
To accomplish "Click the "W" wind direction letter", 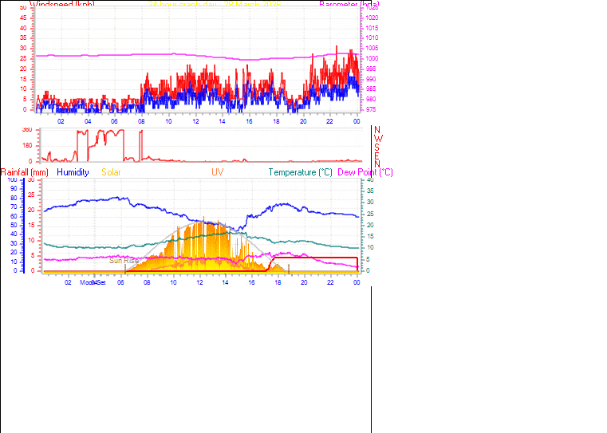I will click(x=378, y=139).
